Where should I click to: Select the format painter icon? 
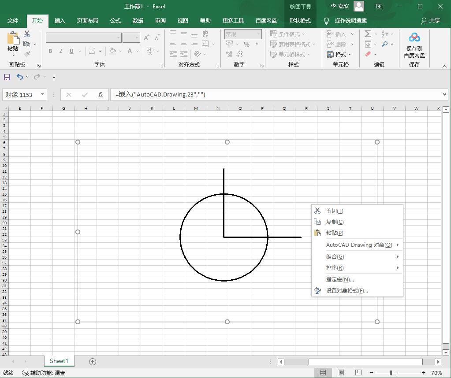pyautogui.click(x=27, y=55)
